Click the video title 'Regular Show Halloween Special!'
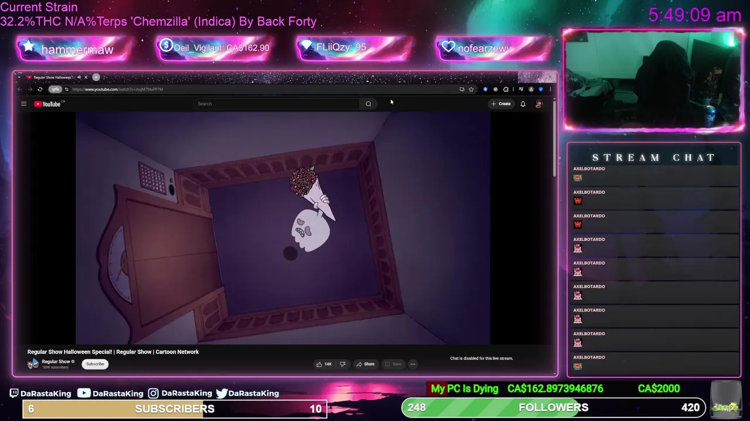Image resolution: width=750 pixels, height=421 pixels. 113,352
